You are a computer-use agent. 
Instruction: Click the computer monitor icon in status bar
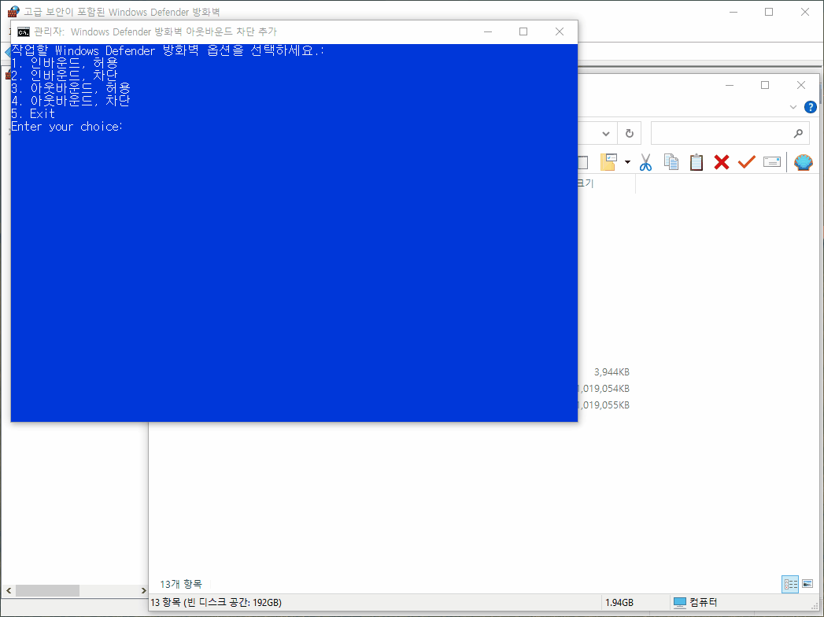679,602
